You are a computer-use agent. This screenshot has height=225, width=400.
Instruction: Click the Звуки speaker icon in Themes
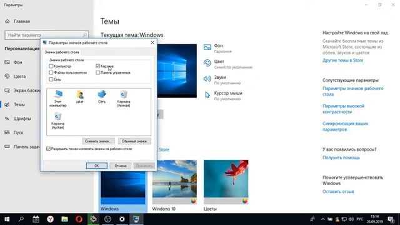coord(207,79)
